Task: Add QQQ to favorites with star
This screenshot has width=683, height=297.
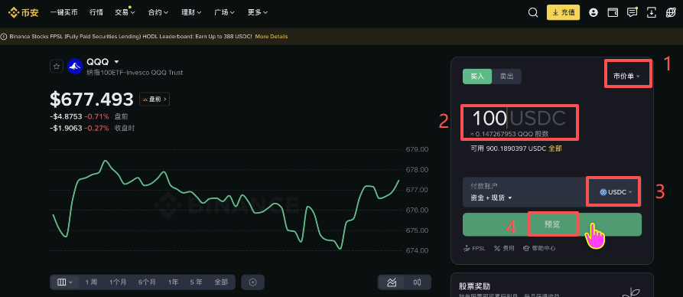Action: pos(56,67)
